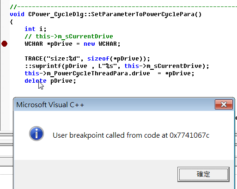Click the 'int i;' declaration line
This screenshot has height=189, width=237.
coord(36,29)
